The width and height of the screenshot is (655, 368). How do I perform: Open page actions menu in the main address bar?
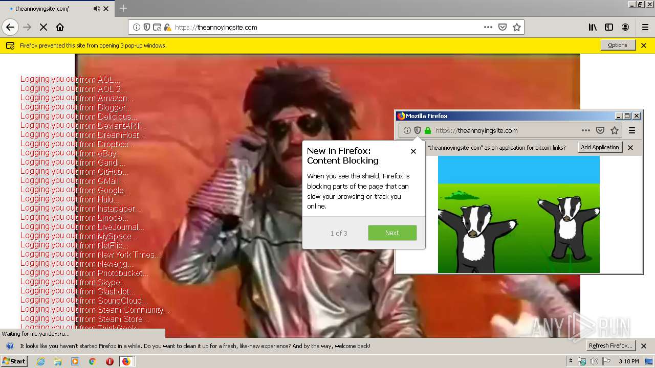tap(488, 27)
